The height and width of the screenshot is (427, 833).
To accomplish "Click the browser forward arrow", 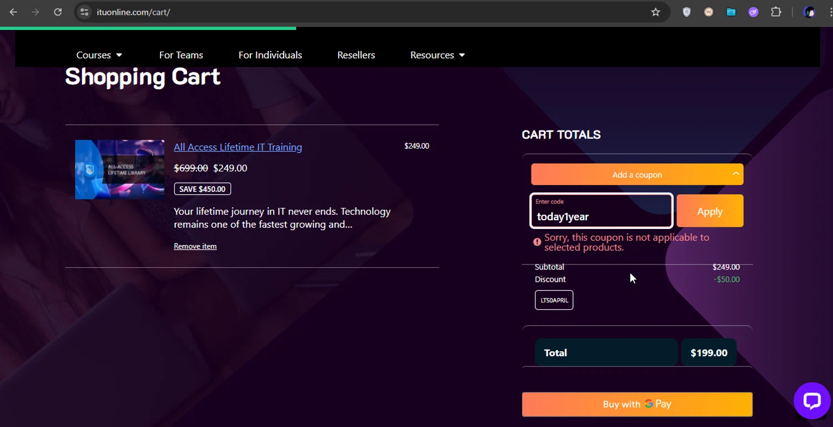I will click(x=36, y=12).
